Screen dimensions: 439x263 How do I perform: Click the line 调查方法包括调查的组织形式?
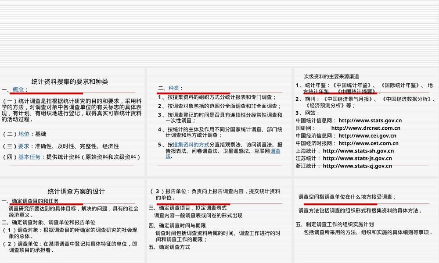[360, 210]
